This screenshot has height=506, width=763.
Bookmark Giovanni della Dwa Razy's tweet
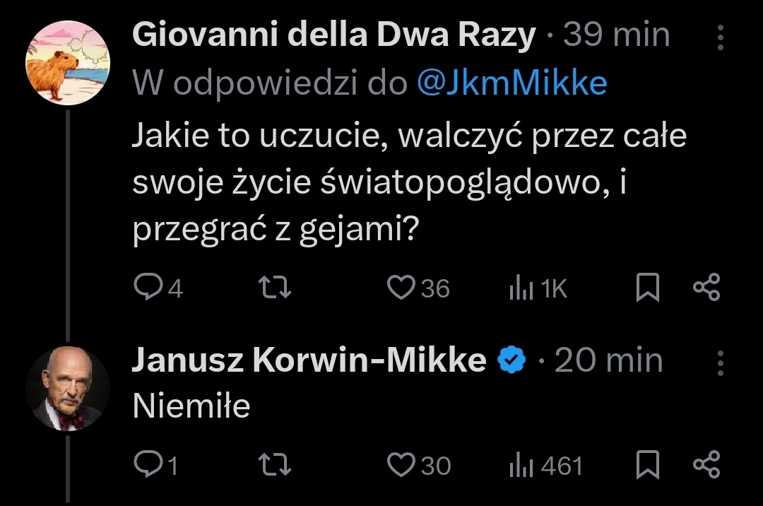pyautogui.click(x=647, y=288)
